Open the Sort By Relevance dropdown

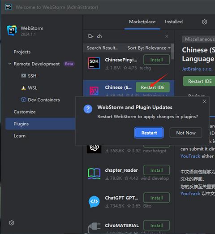(149, 48)
